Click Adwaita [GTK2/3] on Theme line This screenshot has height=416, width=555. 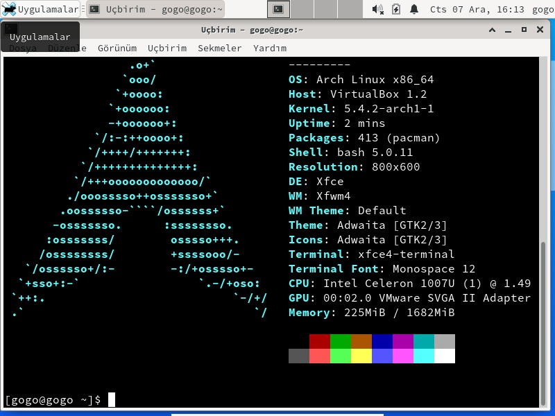(x=392, y=225)
